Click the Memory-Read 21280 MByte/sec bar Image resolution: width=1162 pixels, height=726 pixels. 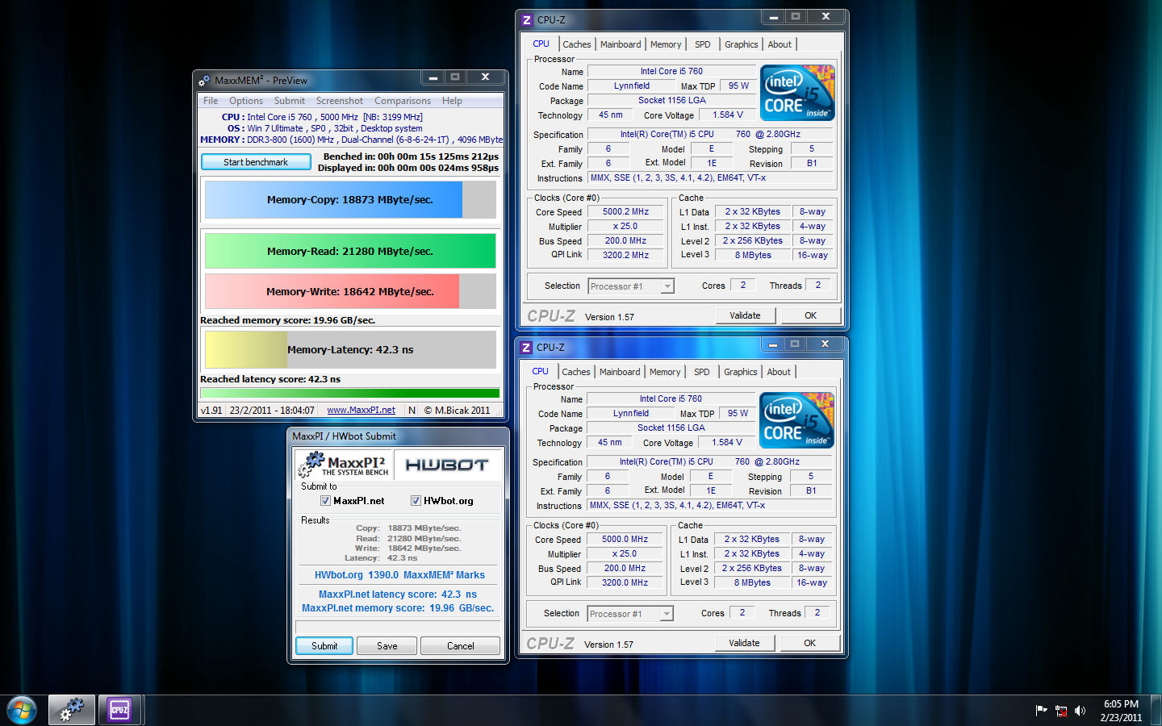point(350,251)
